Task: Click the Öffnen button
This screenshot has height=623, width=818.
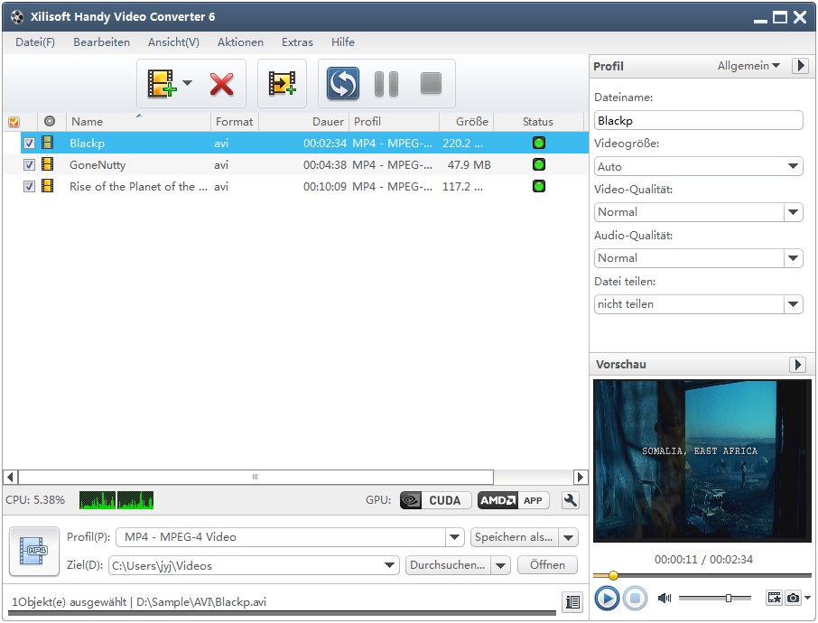Action: pyautogui.click(x=547, y=565)
